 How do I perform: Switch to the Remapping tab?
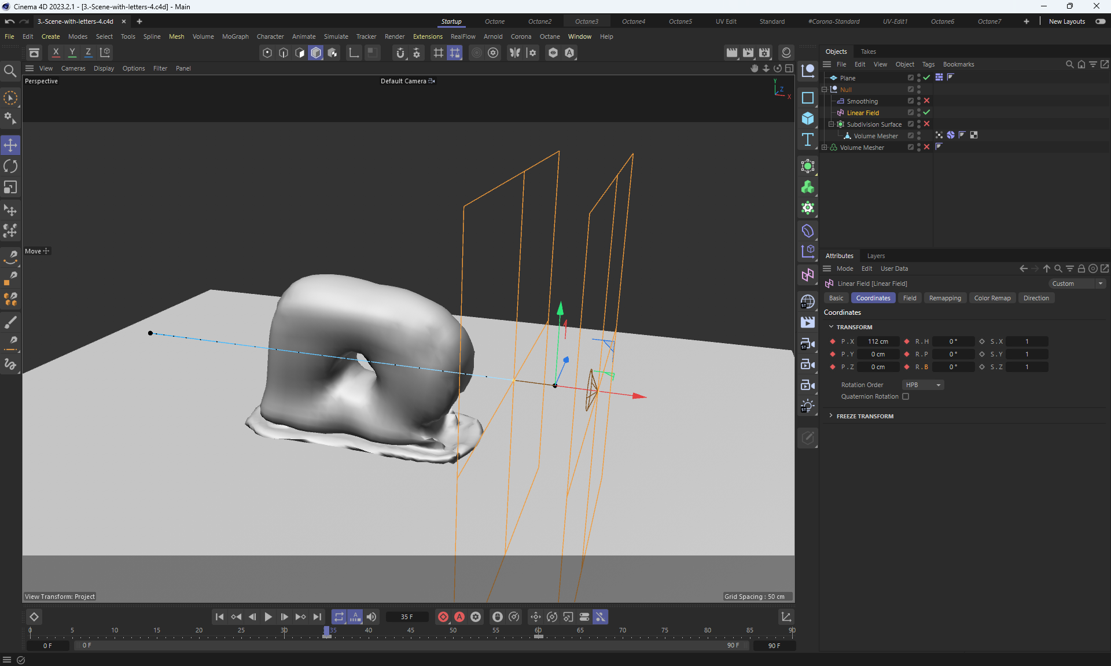[x=944, y=298]
